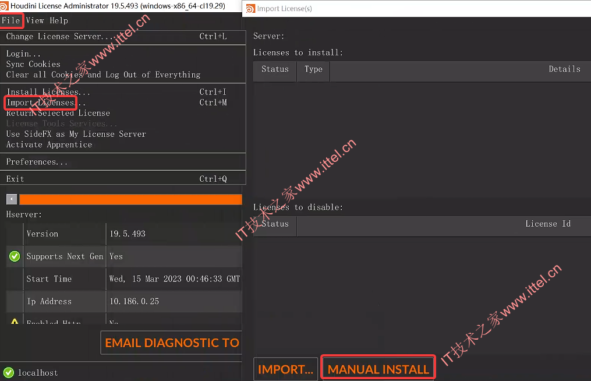The width and height of the screenshot is (591, 381).
Task: Choose Clear all Cookies and Log Out
Action: click(x=123, y=75)
